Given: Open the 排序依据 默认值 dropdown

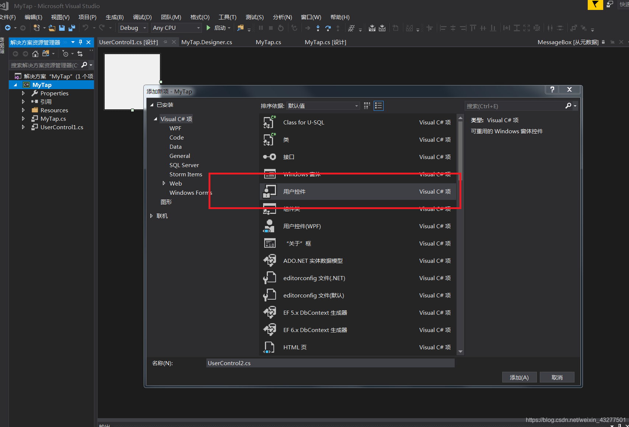Looking at the screenshot, I should (323, 106).
